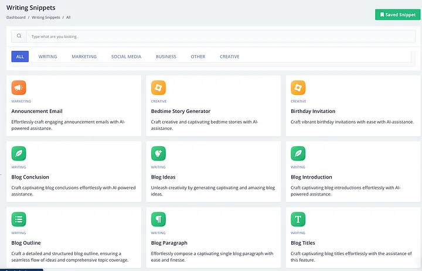Viewport: 422px width, 271px height.
Task: Click the Blog Titles letter T icon
Action: pos(298,219)
